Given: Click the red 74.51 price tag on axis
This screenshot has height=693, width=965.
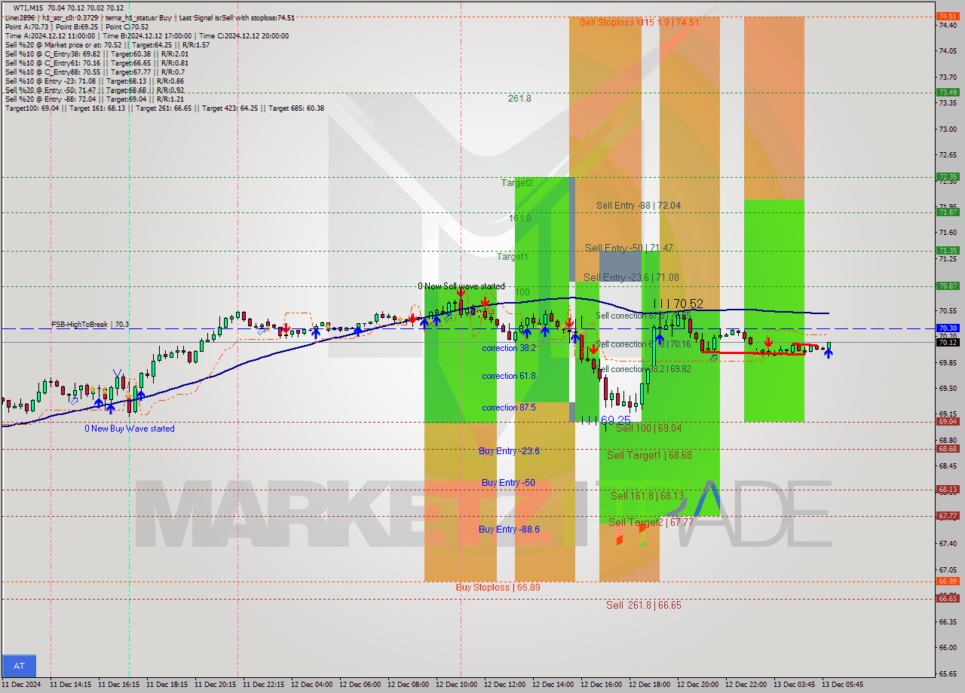Looking at the screenshot, I should 947,16.
